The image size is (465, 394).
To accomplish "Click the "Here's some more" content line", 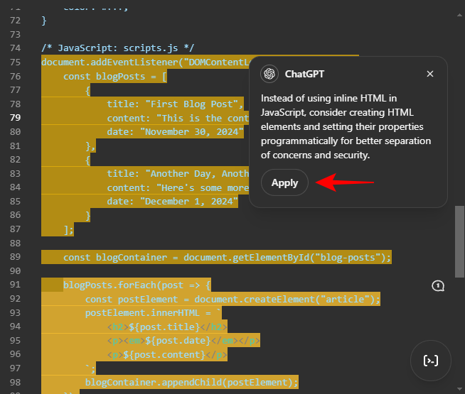I will tap(178, 187).
